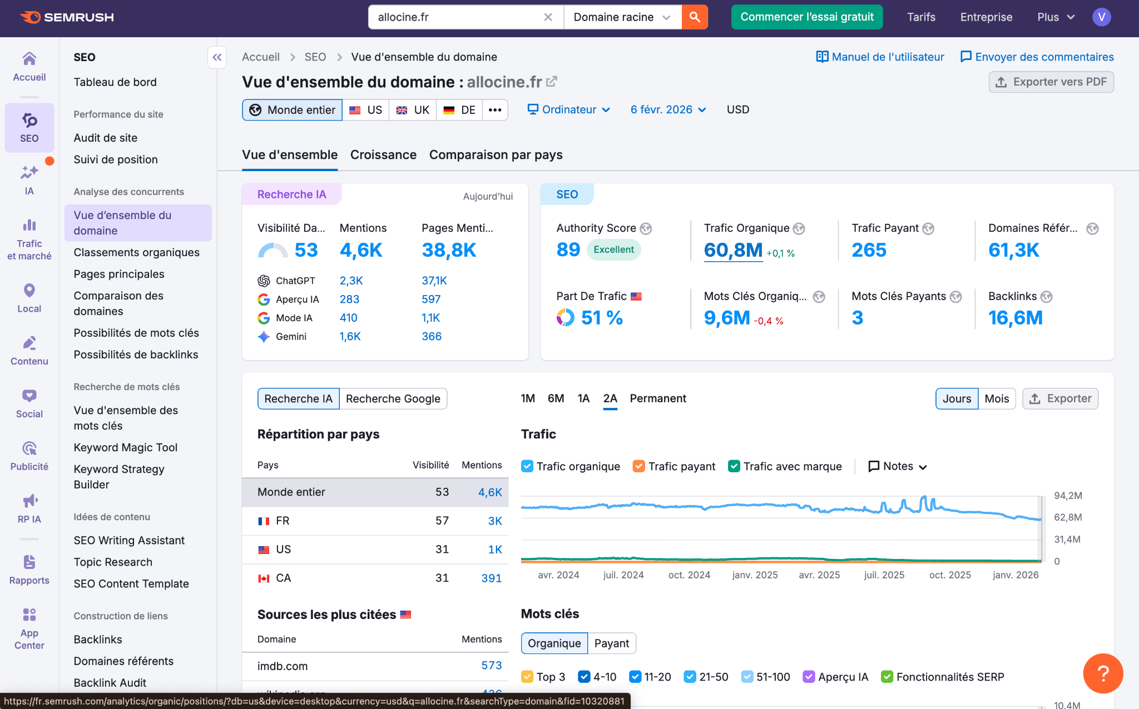1139x709 pixels.
Task: Open the Manuel de l'utilisateur link
Action: pos(880,57)
